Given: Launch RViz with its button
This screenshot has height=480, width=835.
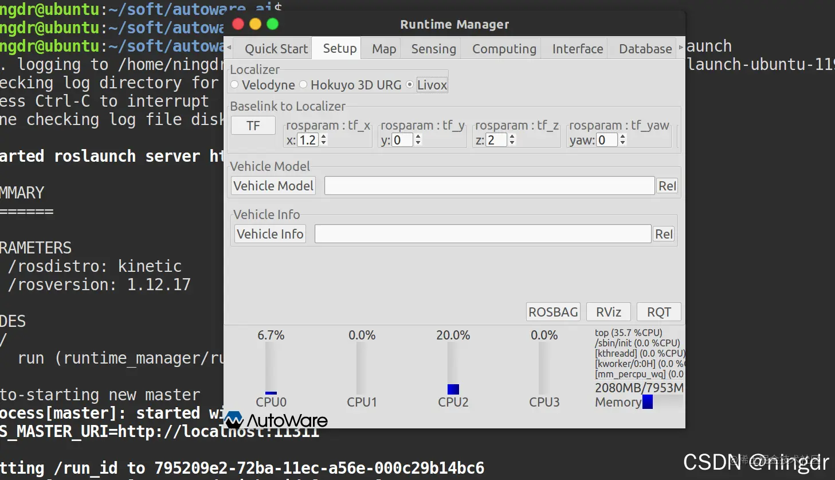Looking at the screenshot, I should [609, 312].
